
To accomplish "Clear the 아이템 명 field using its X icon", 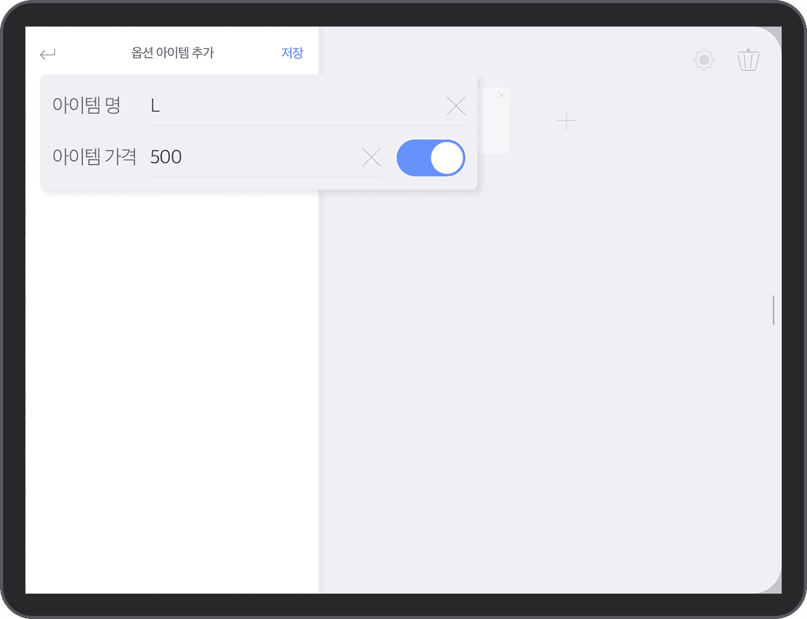I will [455, 105].
